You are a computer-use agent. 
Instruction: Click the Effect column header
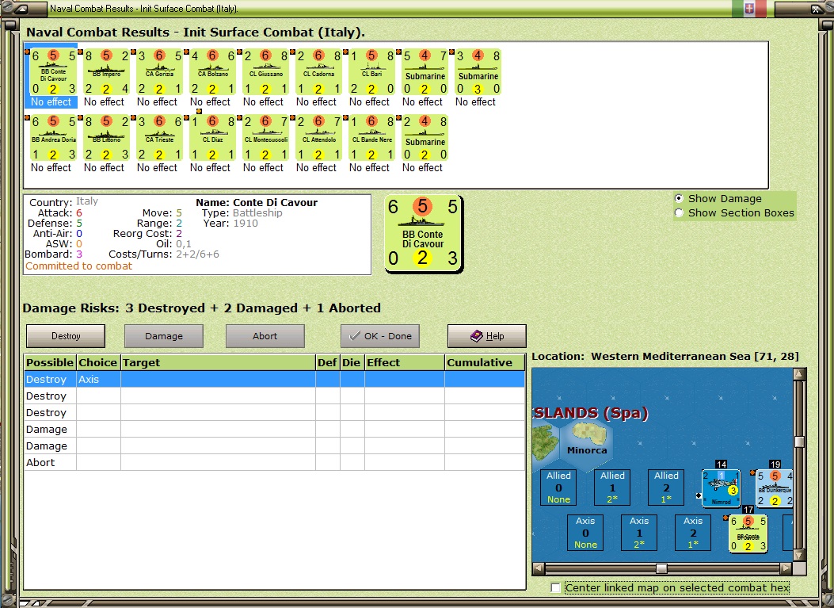pos(405,362)
